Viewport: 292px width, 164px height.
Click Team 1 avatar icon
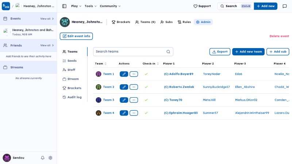click(98, 74)
